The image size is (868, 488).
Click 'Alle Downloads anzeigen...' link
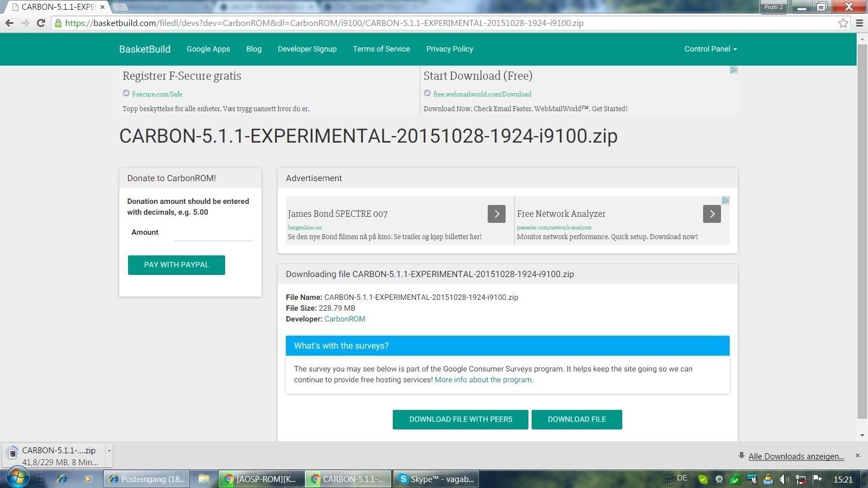click(796, 456)
